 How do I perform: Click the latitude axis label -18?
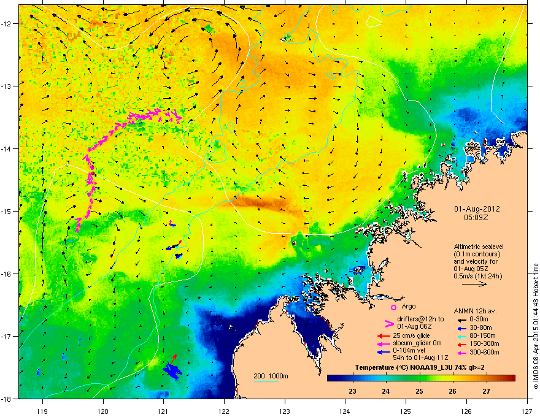[x=7, y=399]
